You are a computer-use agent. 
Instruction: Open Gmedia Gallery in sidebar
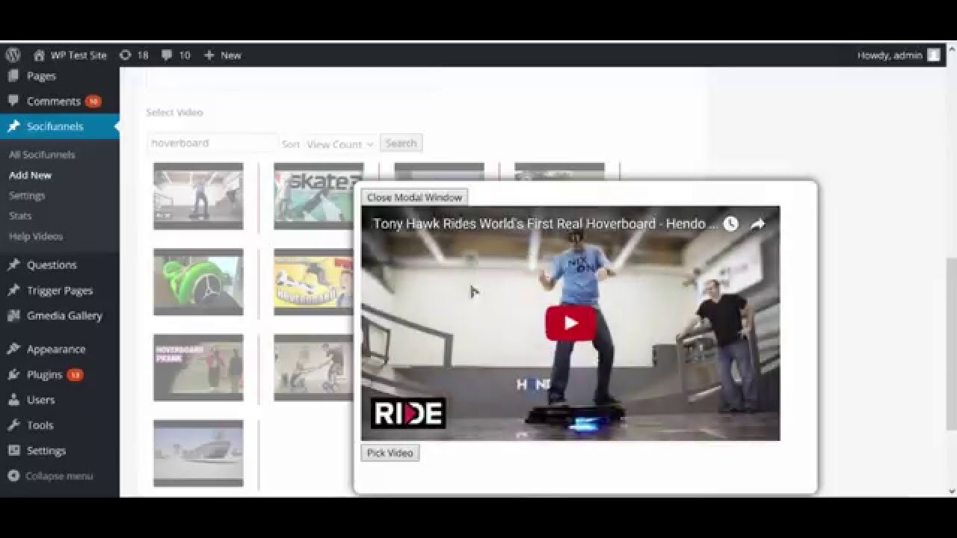pos(64,315)
